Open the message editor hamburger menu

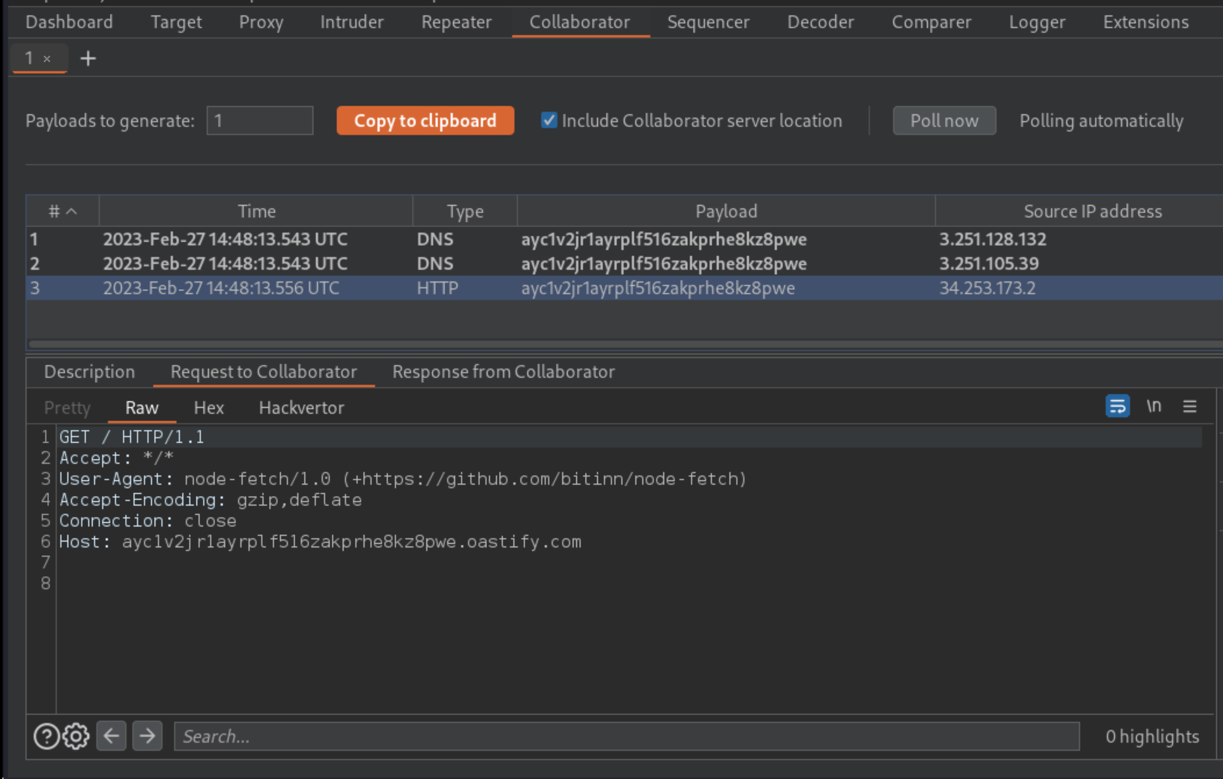pyautogui.click(x=1190, y=406)
